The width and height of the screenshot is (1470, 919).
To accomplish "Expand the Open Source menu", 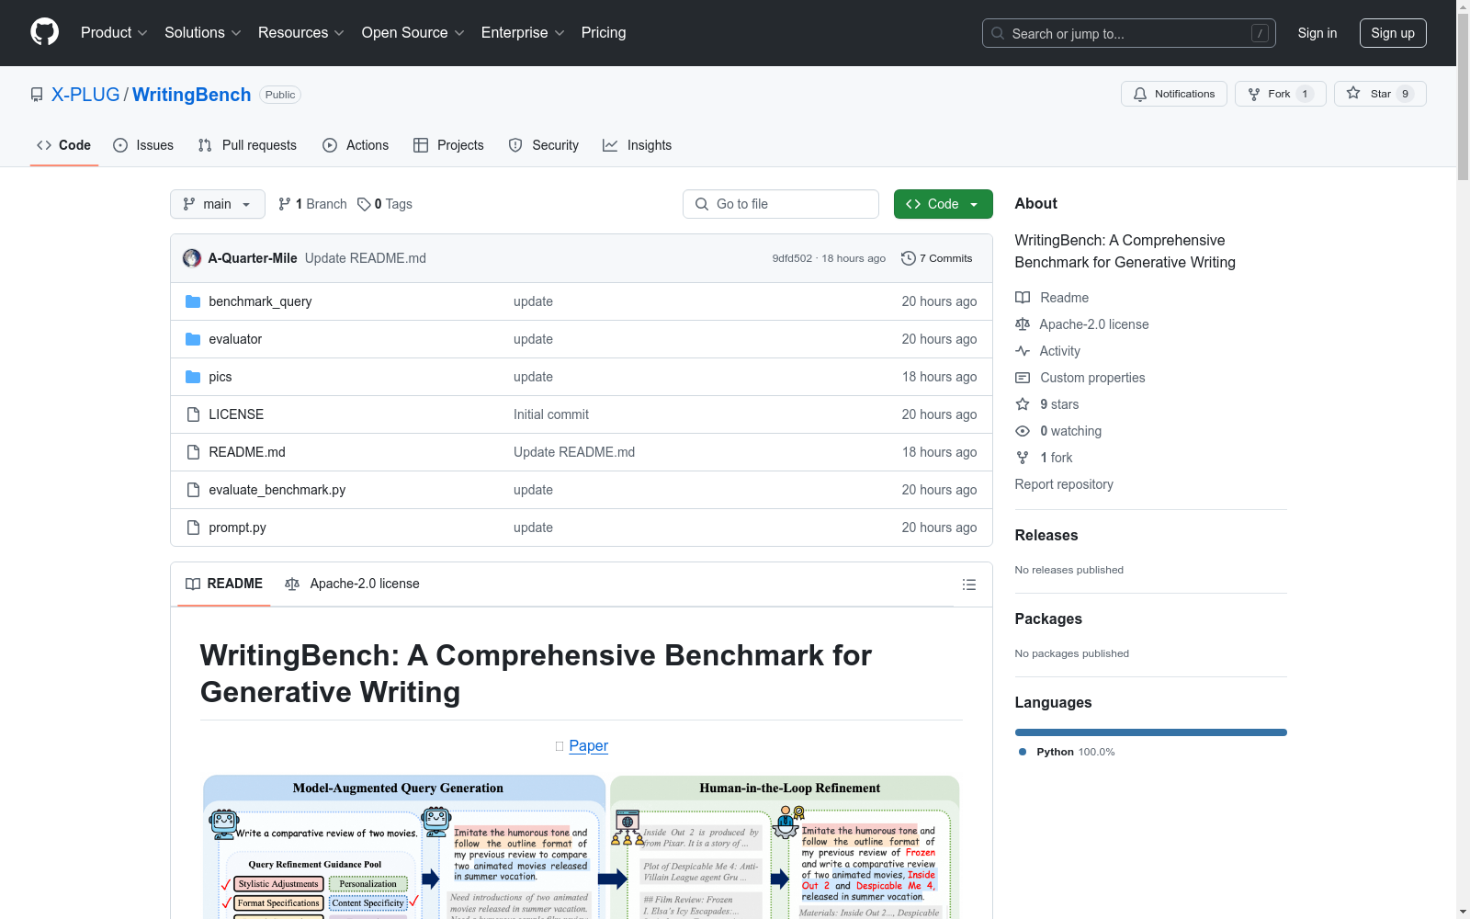I will coord(413,32).
